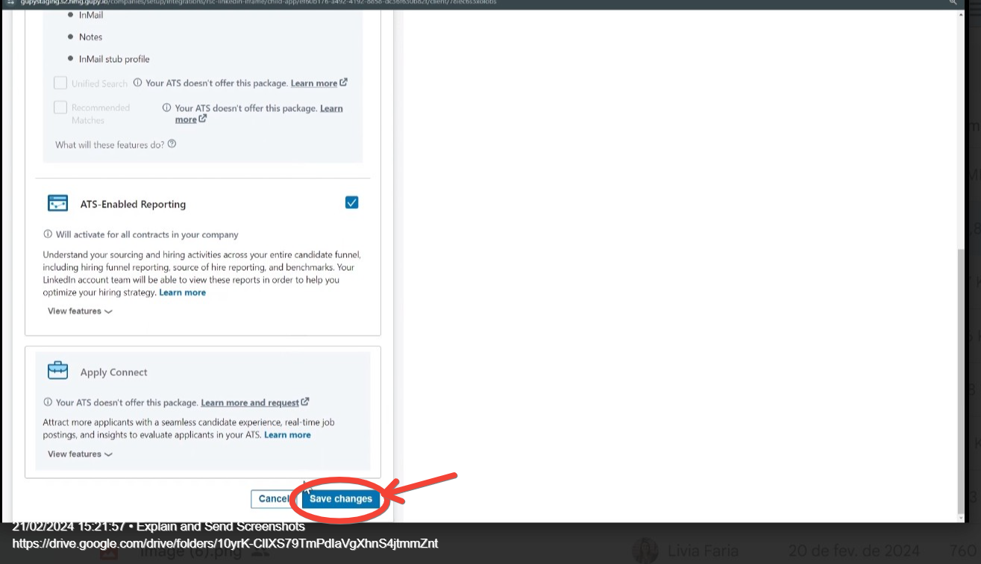
Task: Expand View features under Apply Connect
Action: [x=80, y=454]
